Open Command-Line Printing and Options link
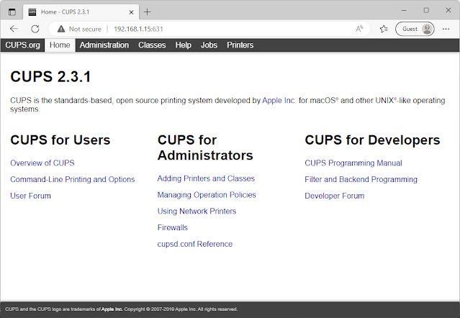Viewport: 460px width, 318px height. pyautogui.click(x=73, y=179)
